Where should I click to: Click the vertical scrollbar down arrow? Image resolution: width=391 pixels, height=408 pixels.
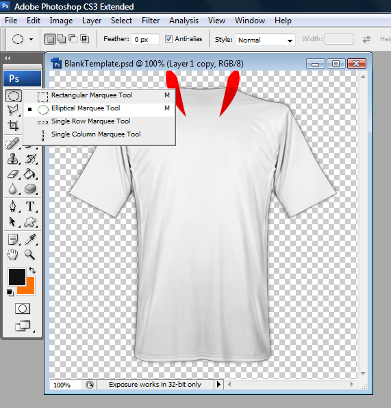pyautogui.click(x=363, y=374)
